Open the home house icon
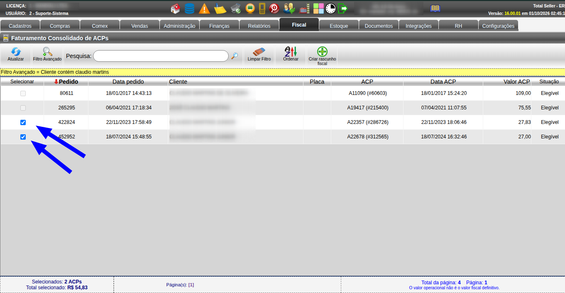 point(175,9)
